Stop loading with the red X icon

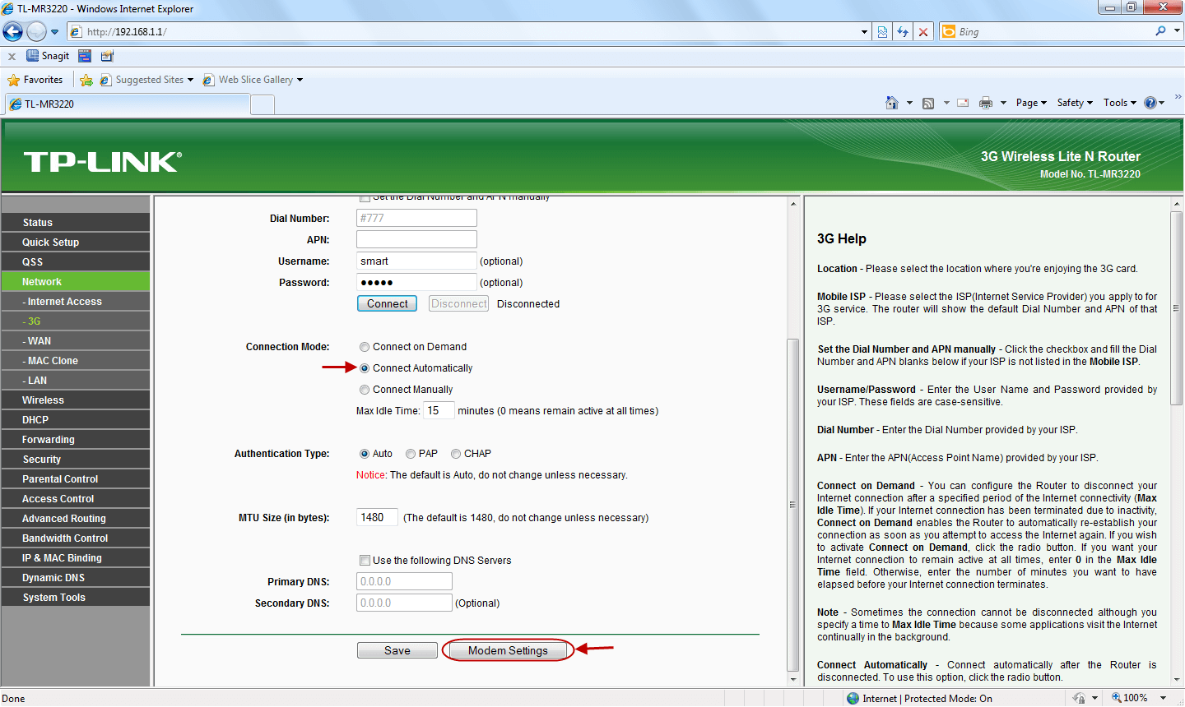pos(923,31)
